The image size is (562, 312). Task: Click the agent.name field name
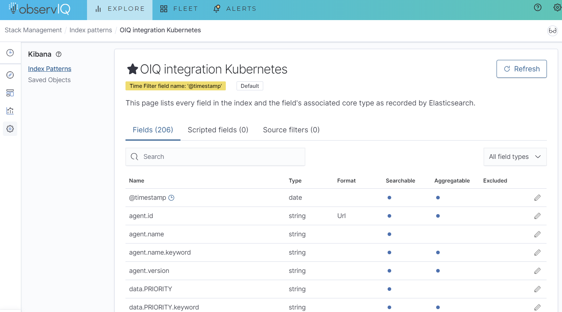[146, 234]
